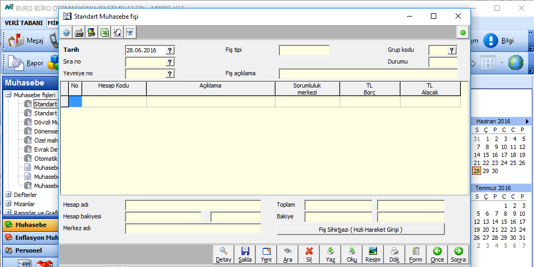
Task: Click the Oku button
Action: [351, 255]
